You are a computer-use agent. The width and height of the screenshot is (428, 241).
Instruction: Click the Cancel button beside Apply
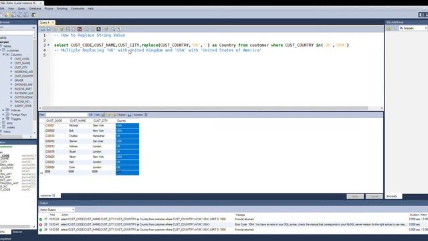point(374,196)
